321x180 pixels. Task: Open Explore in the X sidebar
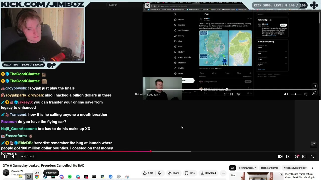[x=179, y=25]
